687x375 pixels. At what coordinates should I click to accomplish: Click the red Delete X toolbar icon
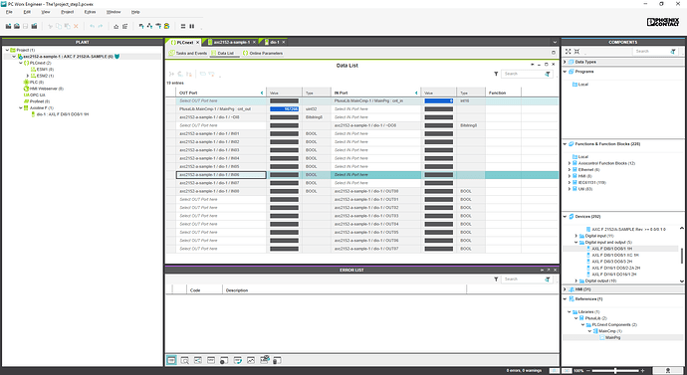(76, 26)
